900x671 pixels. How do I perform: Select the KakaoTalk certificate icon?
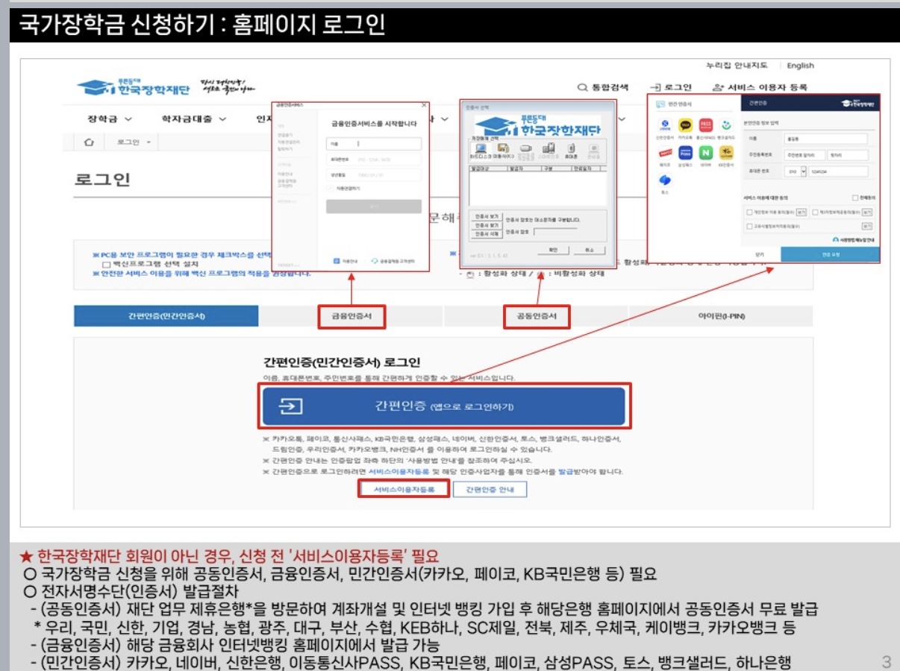(x=686, y=125)
